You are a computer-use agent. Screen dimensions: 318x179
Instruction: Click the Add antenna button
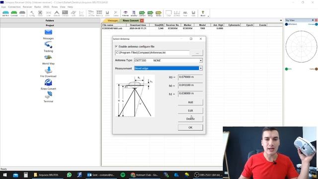[x=190, y=102]
